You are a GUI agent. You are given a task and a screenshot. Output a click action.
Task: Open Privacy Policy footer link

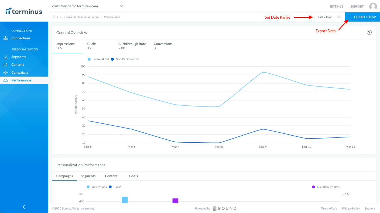click(x=351, y=208)
